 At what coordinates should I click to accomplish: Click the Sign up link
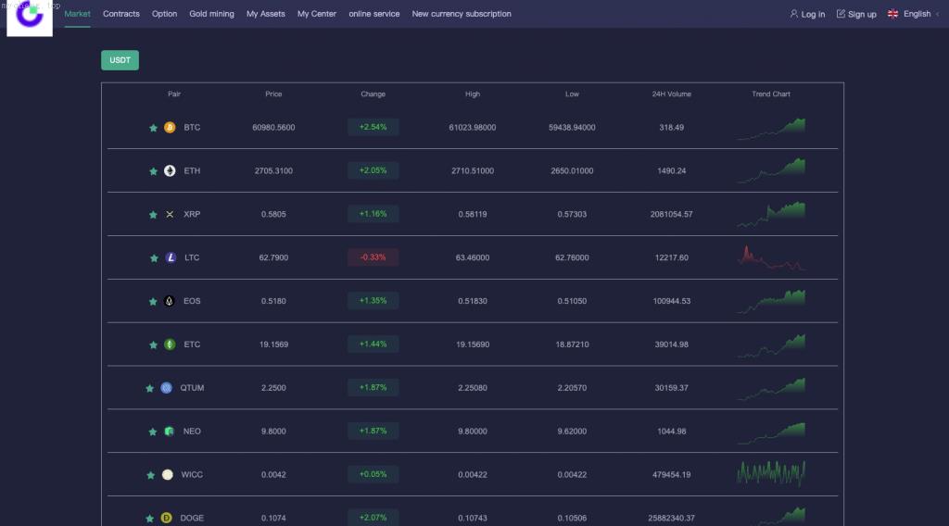[862, 15]
